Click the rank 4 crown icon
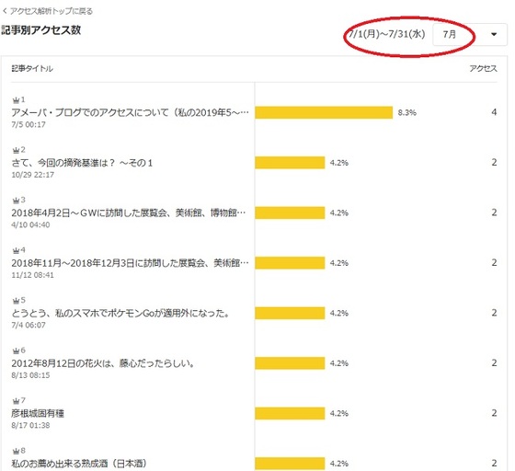 16,250
